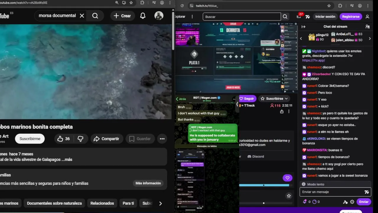Show previous gifters in chat leaderboard
The height and width of the screenshot is (213, 378).
(x=301, y=38)
